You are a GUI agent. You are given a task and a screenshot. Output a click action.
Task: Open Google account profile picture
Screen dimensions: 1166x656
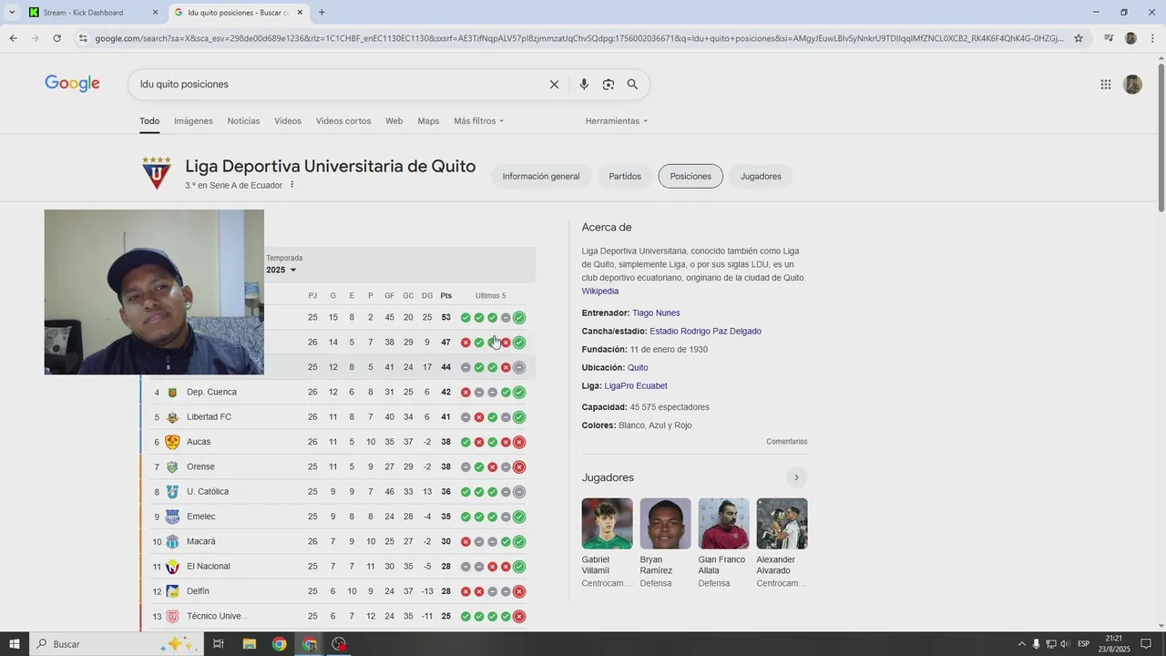(x=1132, y=84)
